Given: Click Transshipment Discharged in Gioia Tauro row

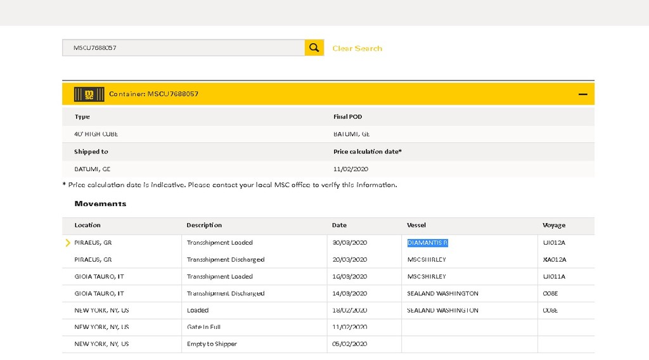Looking at the screenshot, I should 226,293.
